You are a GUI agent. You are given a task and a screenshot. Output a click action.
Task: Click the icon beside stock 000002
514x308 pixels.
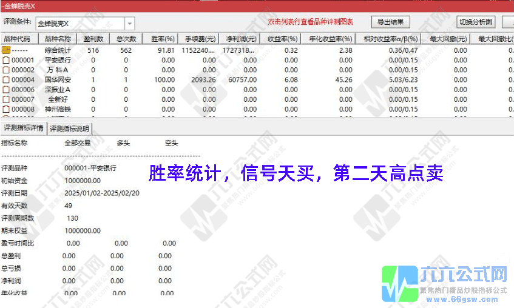point(6,70)
